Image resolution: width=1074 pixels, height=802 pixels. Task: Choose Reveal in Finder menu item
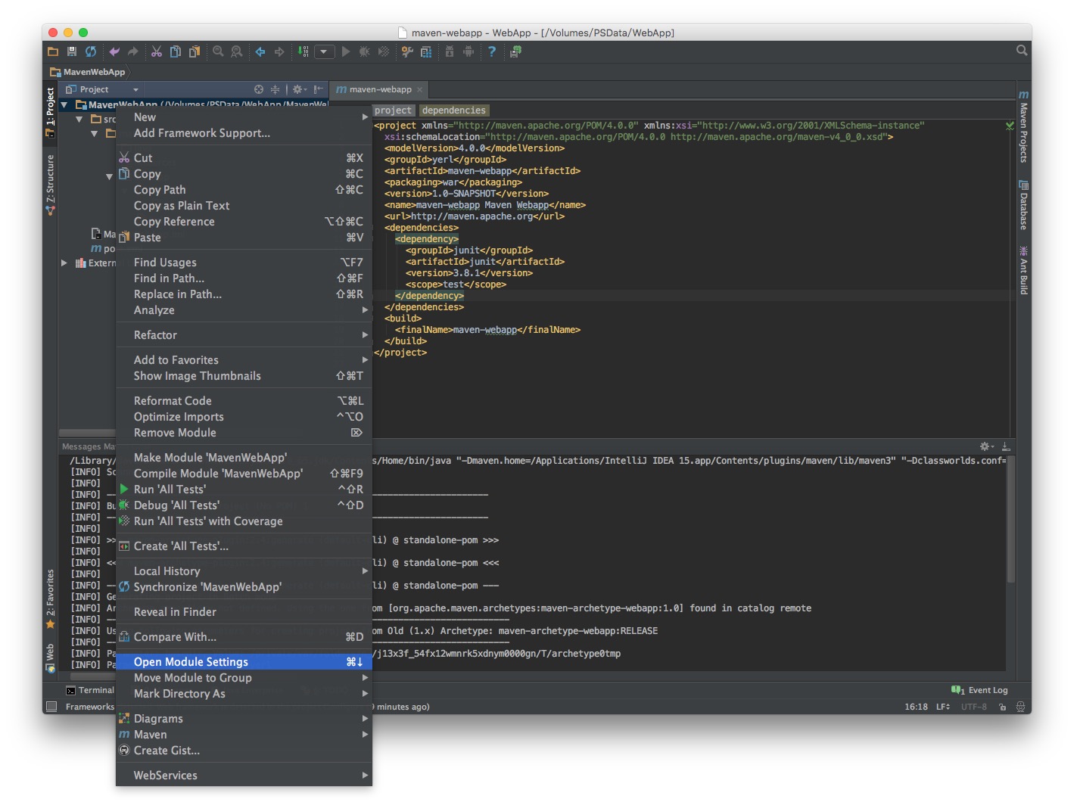(x=244, y=612)
